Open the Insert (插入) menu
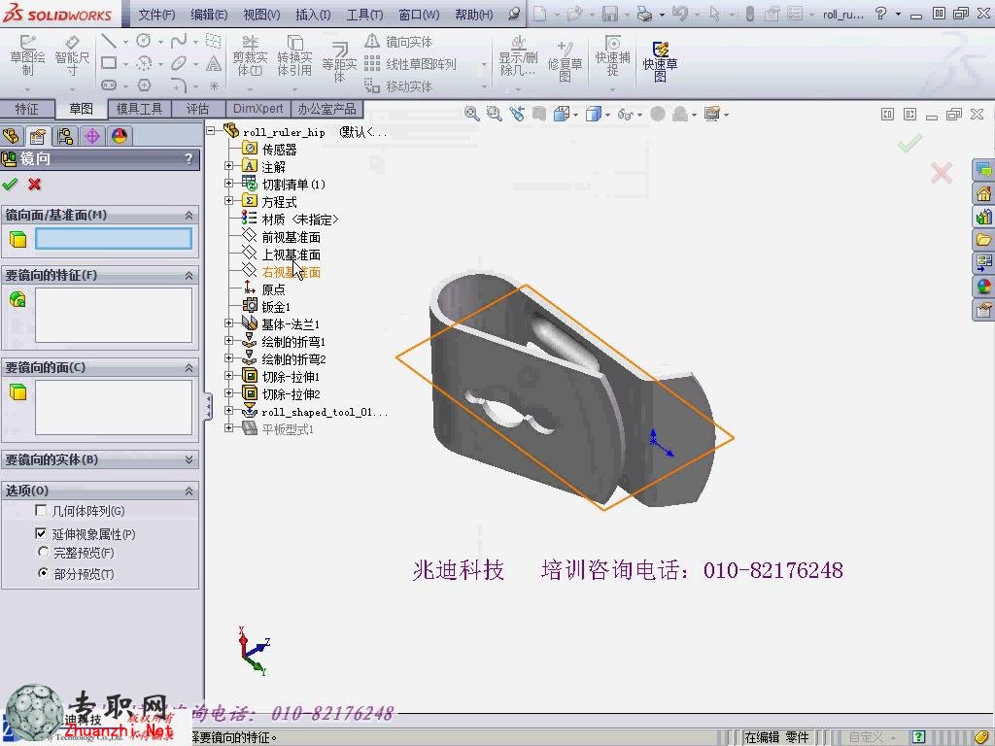The height and width of the screenshot is (746, 995). point(313,14)
